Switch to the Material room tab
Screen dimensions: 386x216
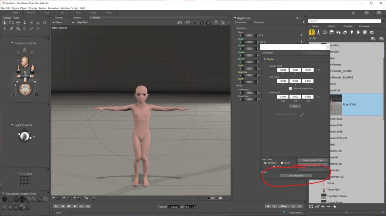click(x=31, y=12)
